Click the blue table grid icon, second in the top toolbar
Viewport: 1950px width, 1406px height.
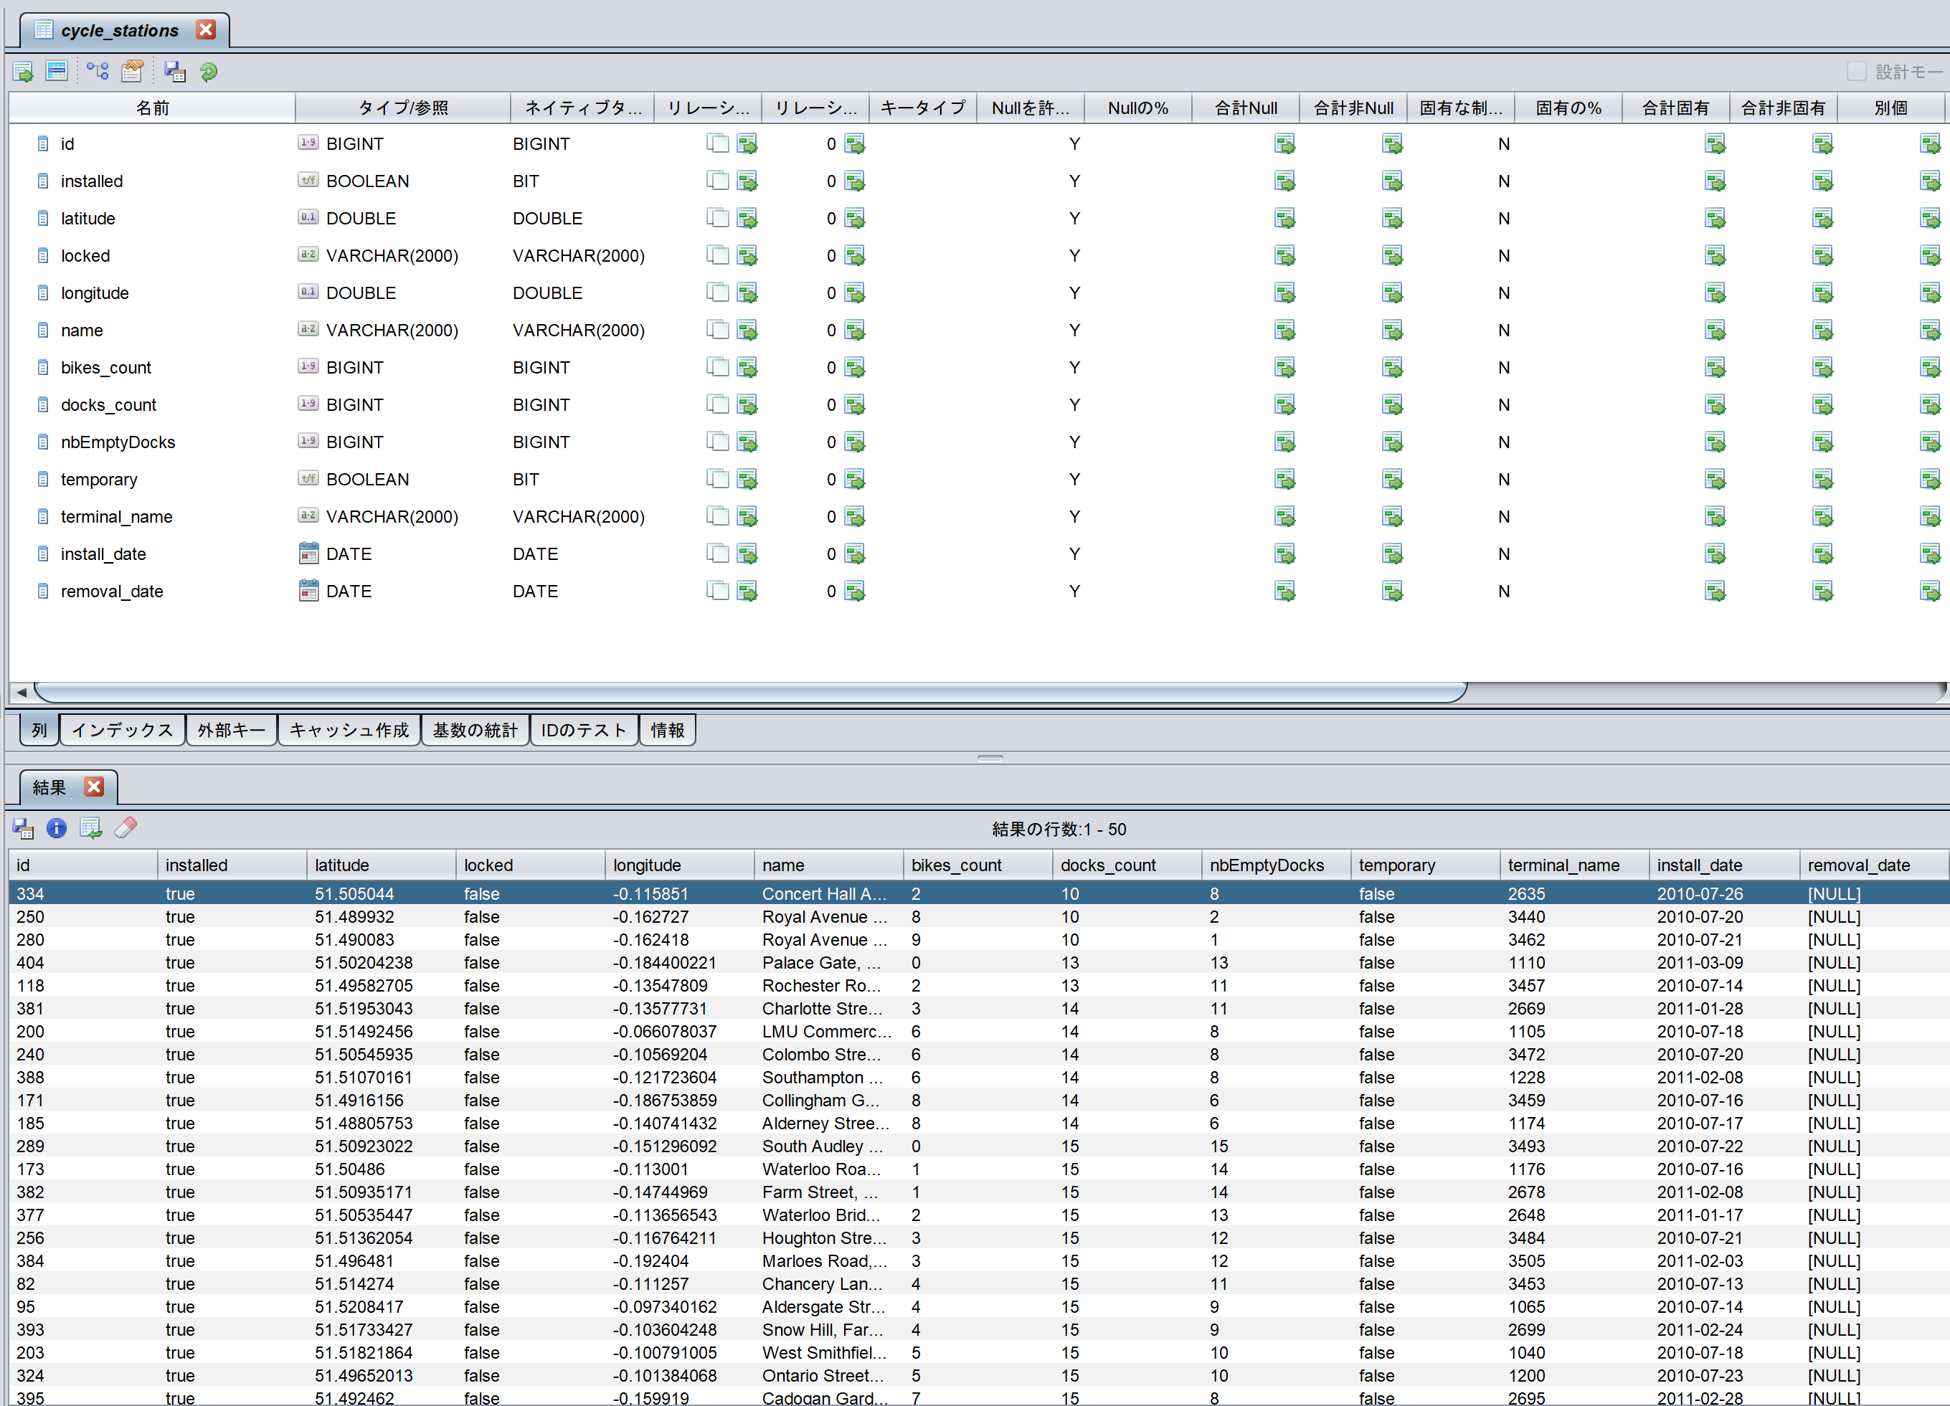coord(57,71)
